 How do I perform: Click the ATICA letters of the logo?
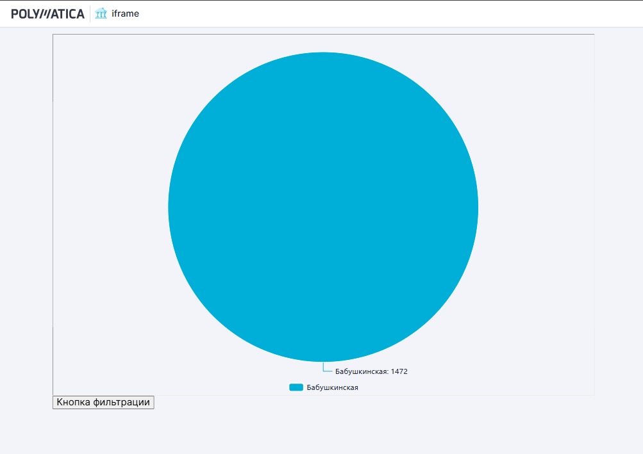click(x=67, y=13)
